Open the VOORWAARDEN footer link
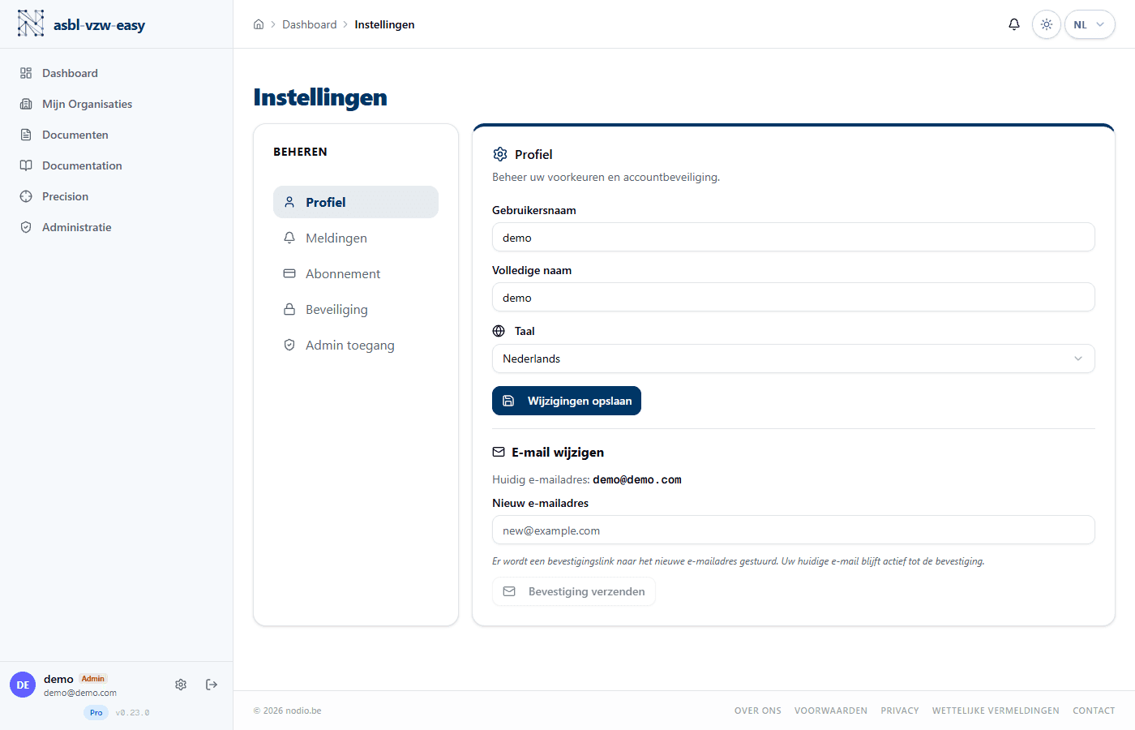Image resolution: width=1135 pixels, height=730 pixels. click(x=831, y=711)
